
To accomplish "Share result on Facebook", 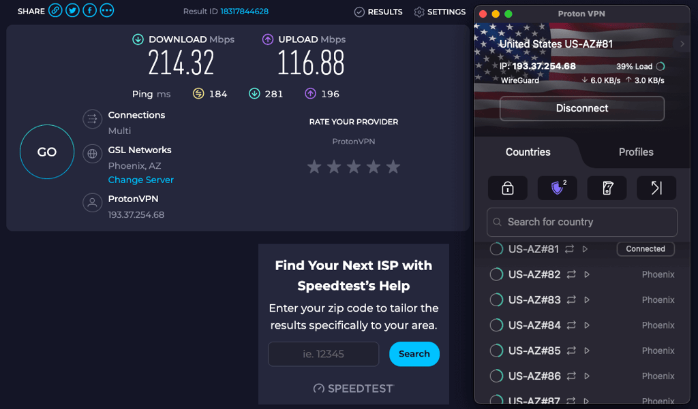I will (x=89, y=10).
